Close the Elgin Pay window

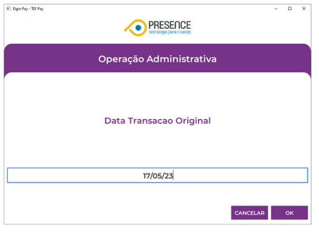[304, 9]
